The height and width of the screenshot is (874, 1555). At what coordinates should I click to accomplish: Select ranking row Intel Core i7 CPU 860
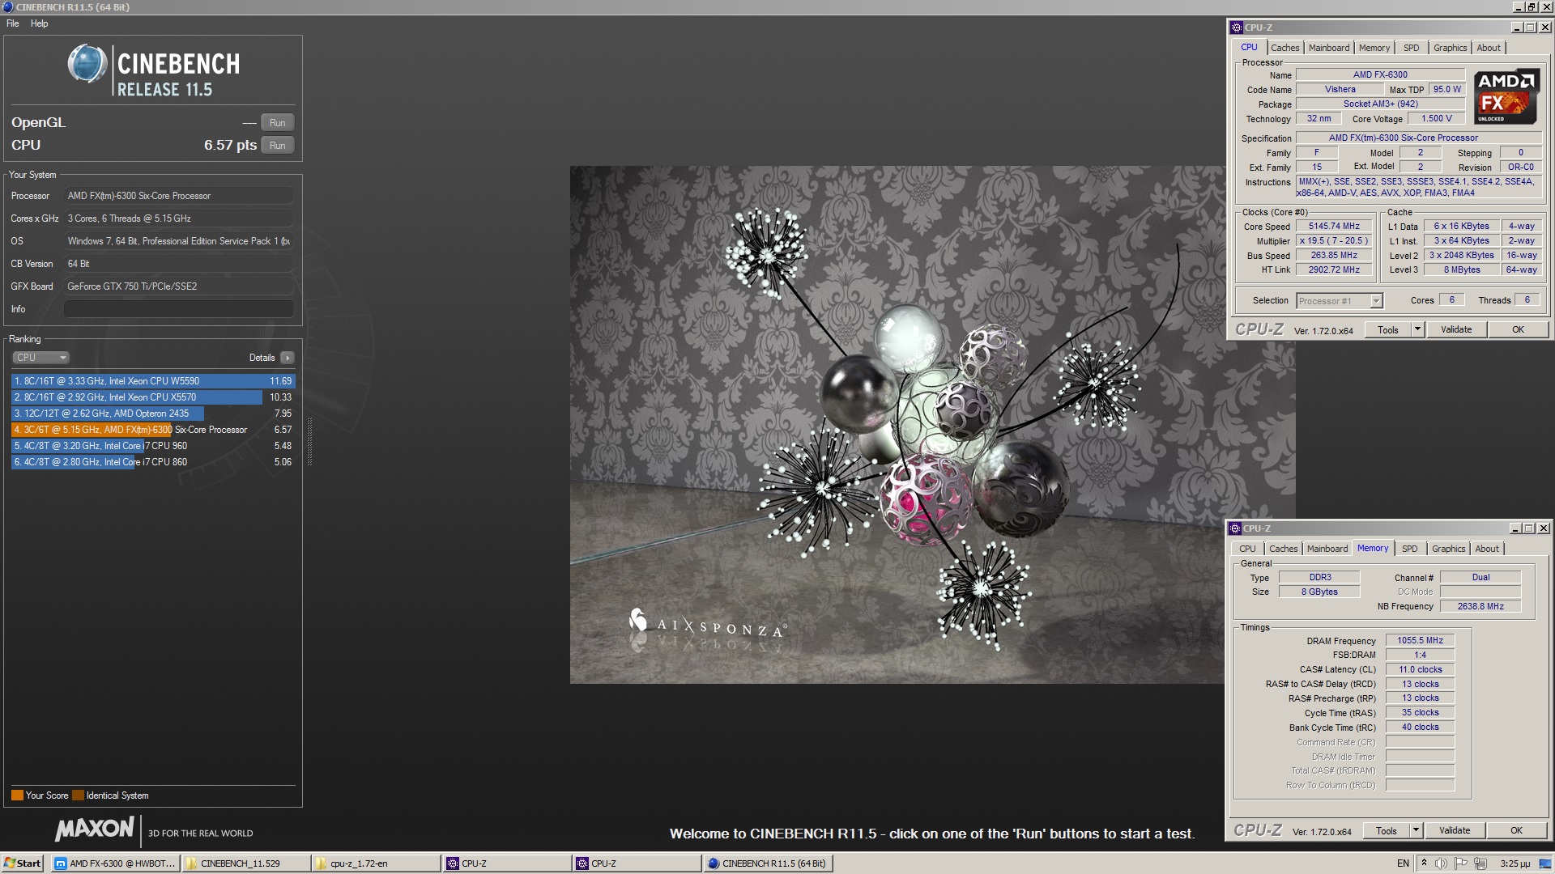pyautogui.click(x=153, y=462)
